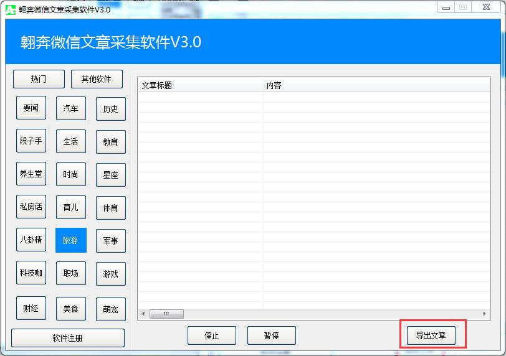Screen dimensions: 506x356
Task: Choose the 科技咖 category
Action: coord(31,273)
